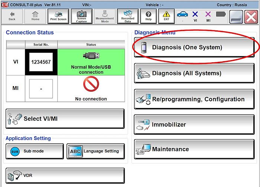Screen dimensions: 260x187
Task: Click the Select VI/MI button
Action: [65, 119]
